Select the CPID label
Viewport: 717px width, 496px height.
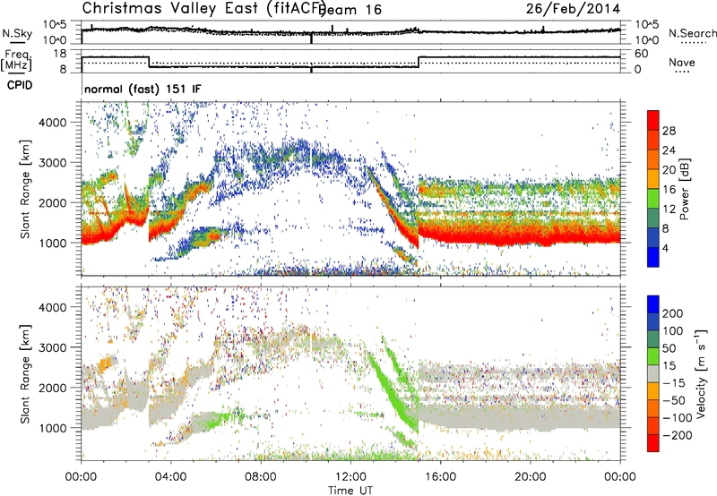click(20, 85)
